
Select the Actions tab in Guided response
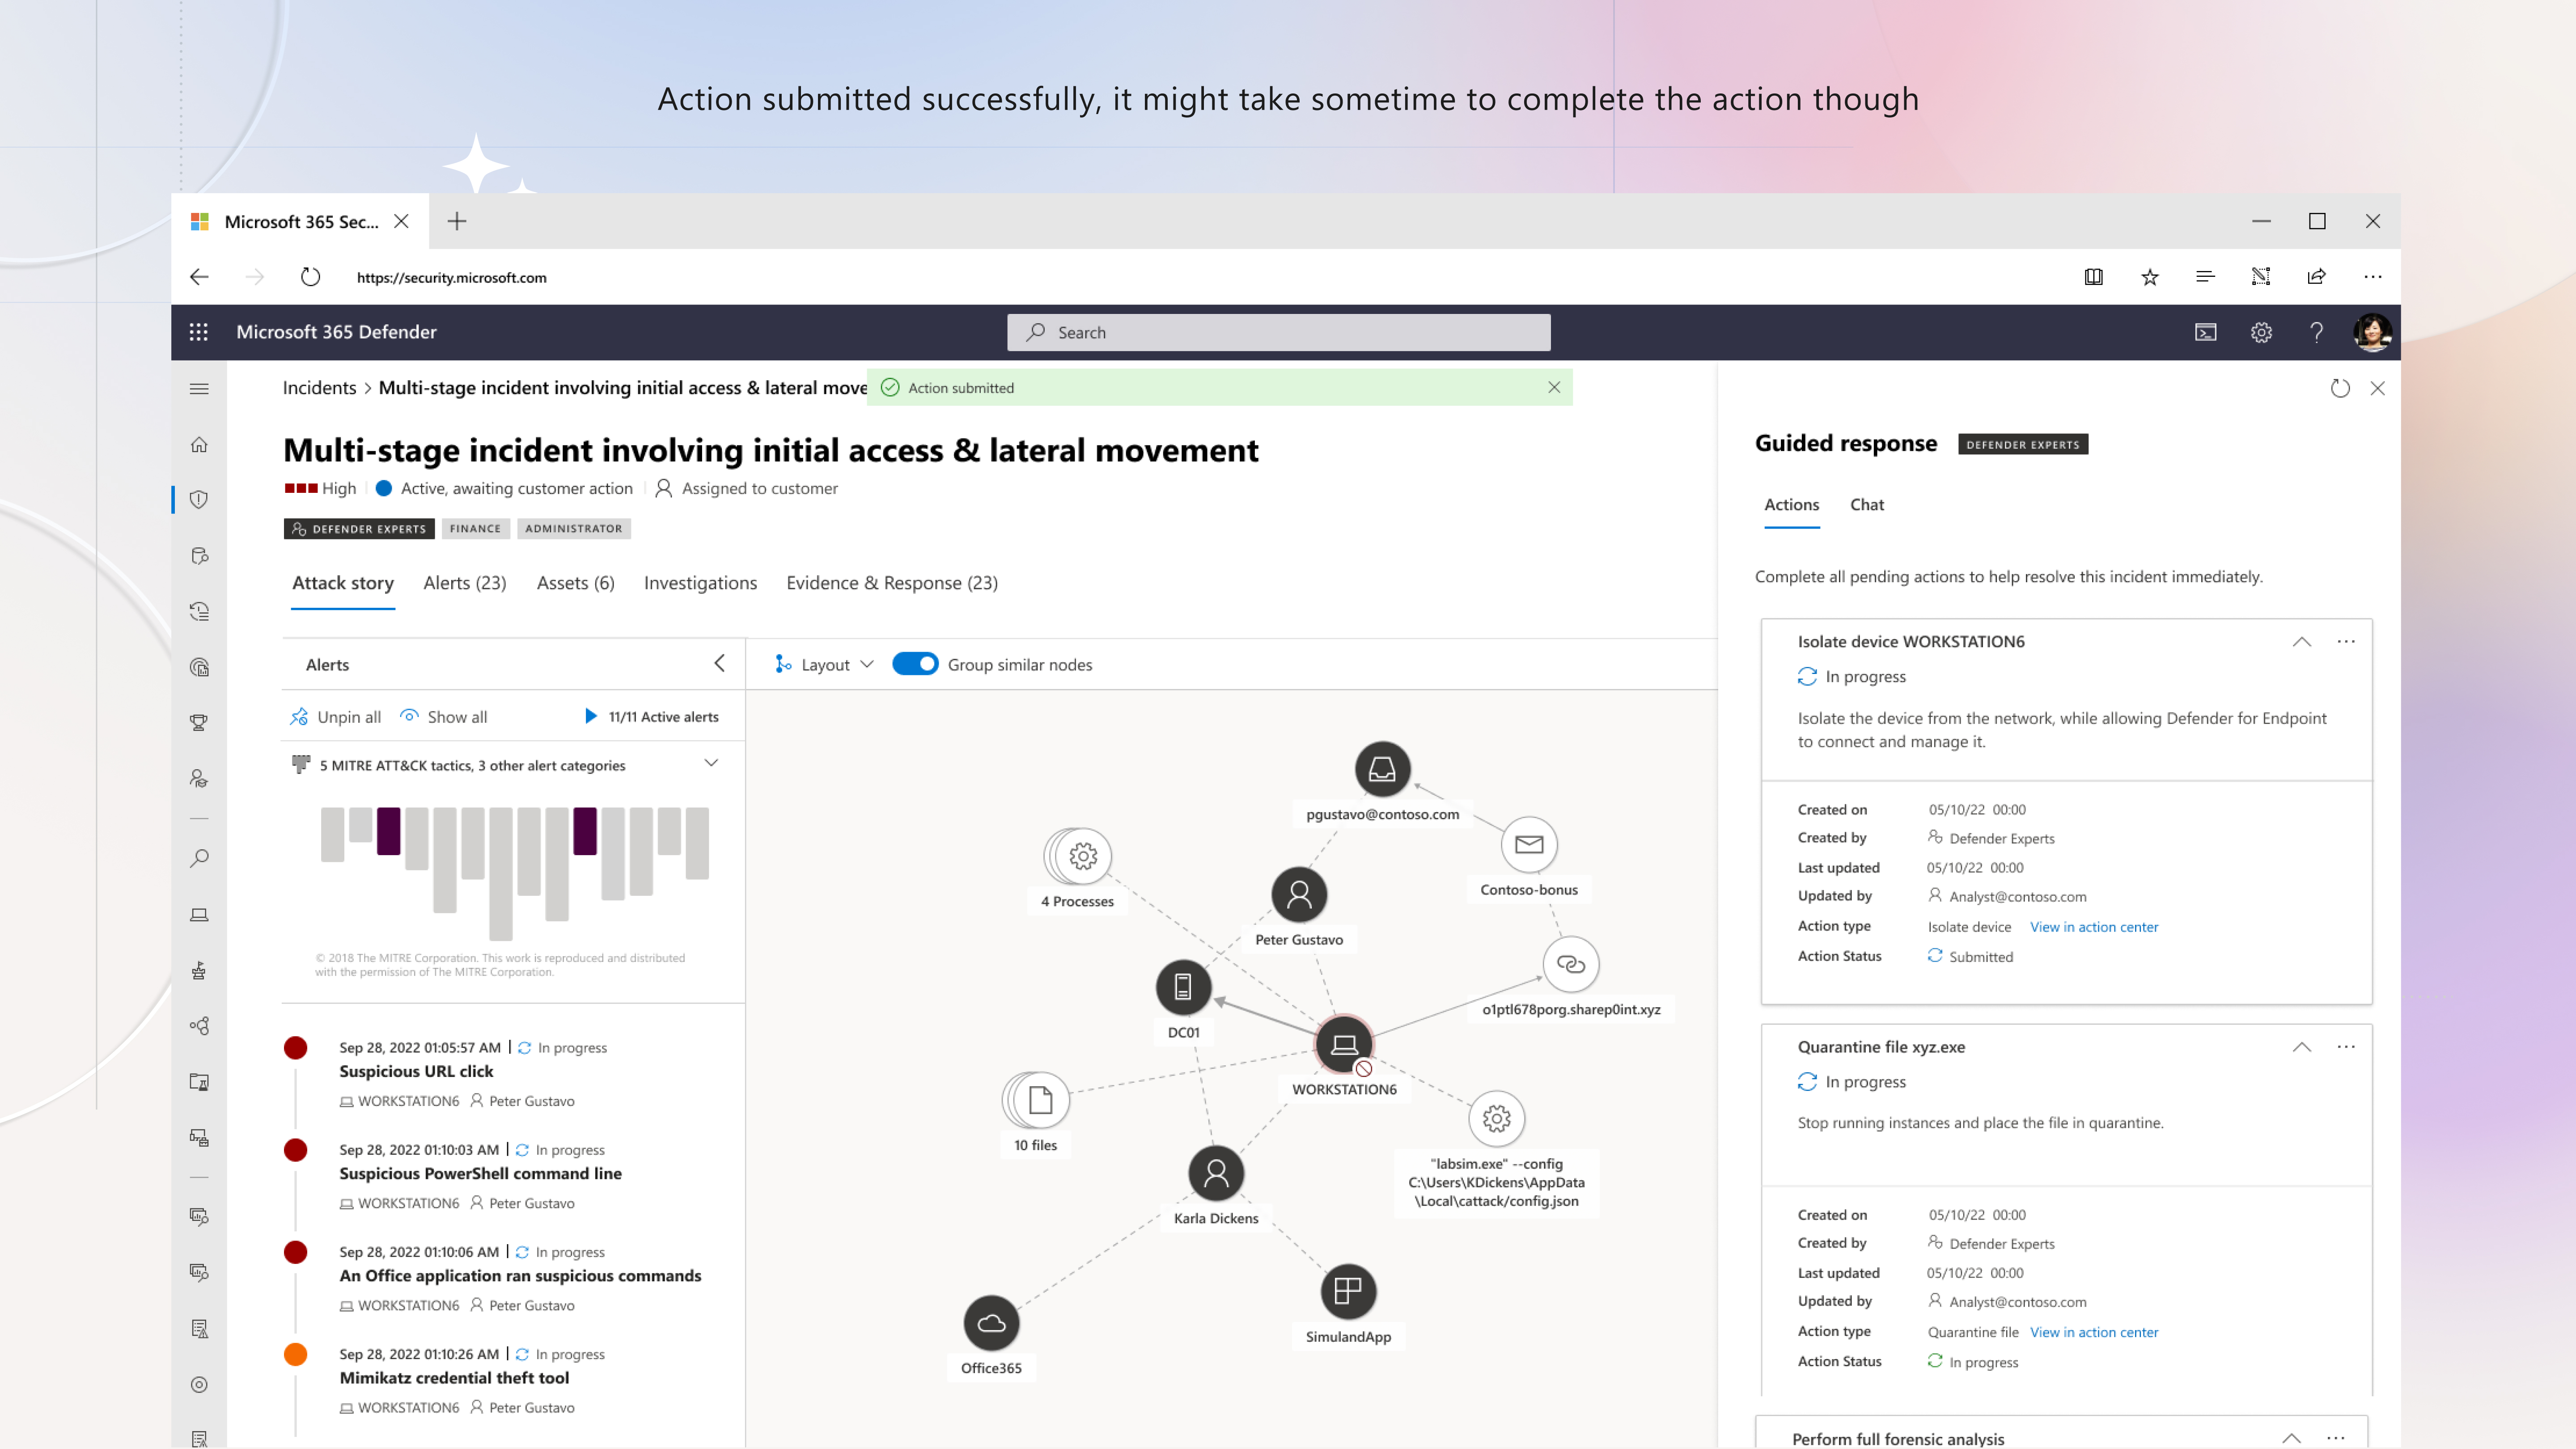[1791, 505]
